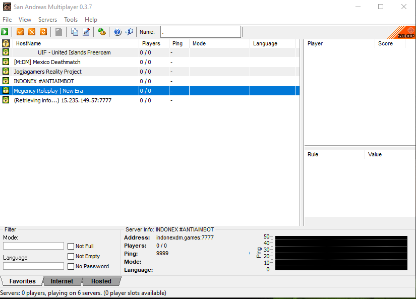Select [M:DM] Mexico Deathmatch server
The height and width of the screenshot is (299, 416).
click(150, 62)
